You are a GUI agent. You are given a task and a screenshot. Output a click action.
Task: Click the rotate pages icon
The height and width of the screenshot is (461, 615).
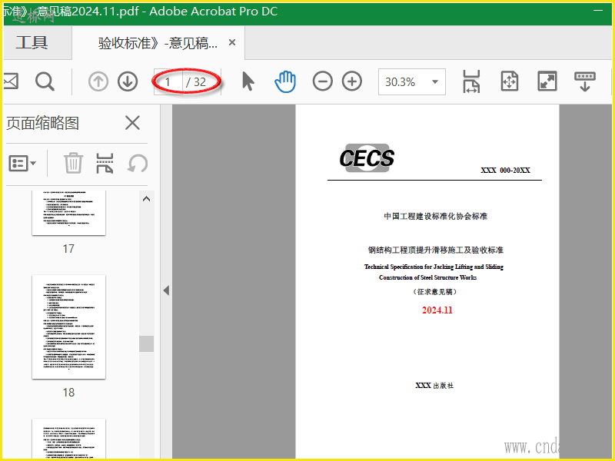click(x=138, y=163)
